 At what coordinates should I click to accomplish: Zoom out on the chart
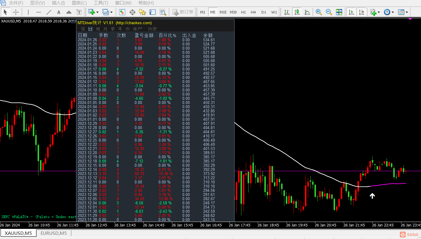click(329, 12)
